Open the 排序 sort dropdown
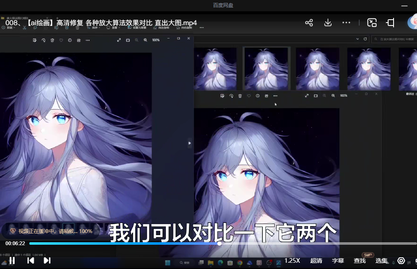The image size is (417, 269). coord(93,28)
